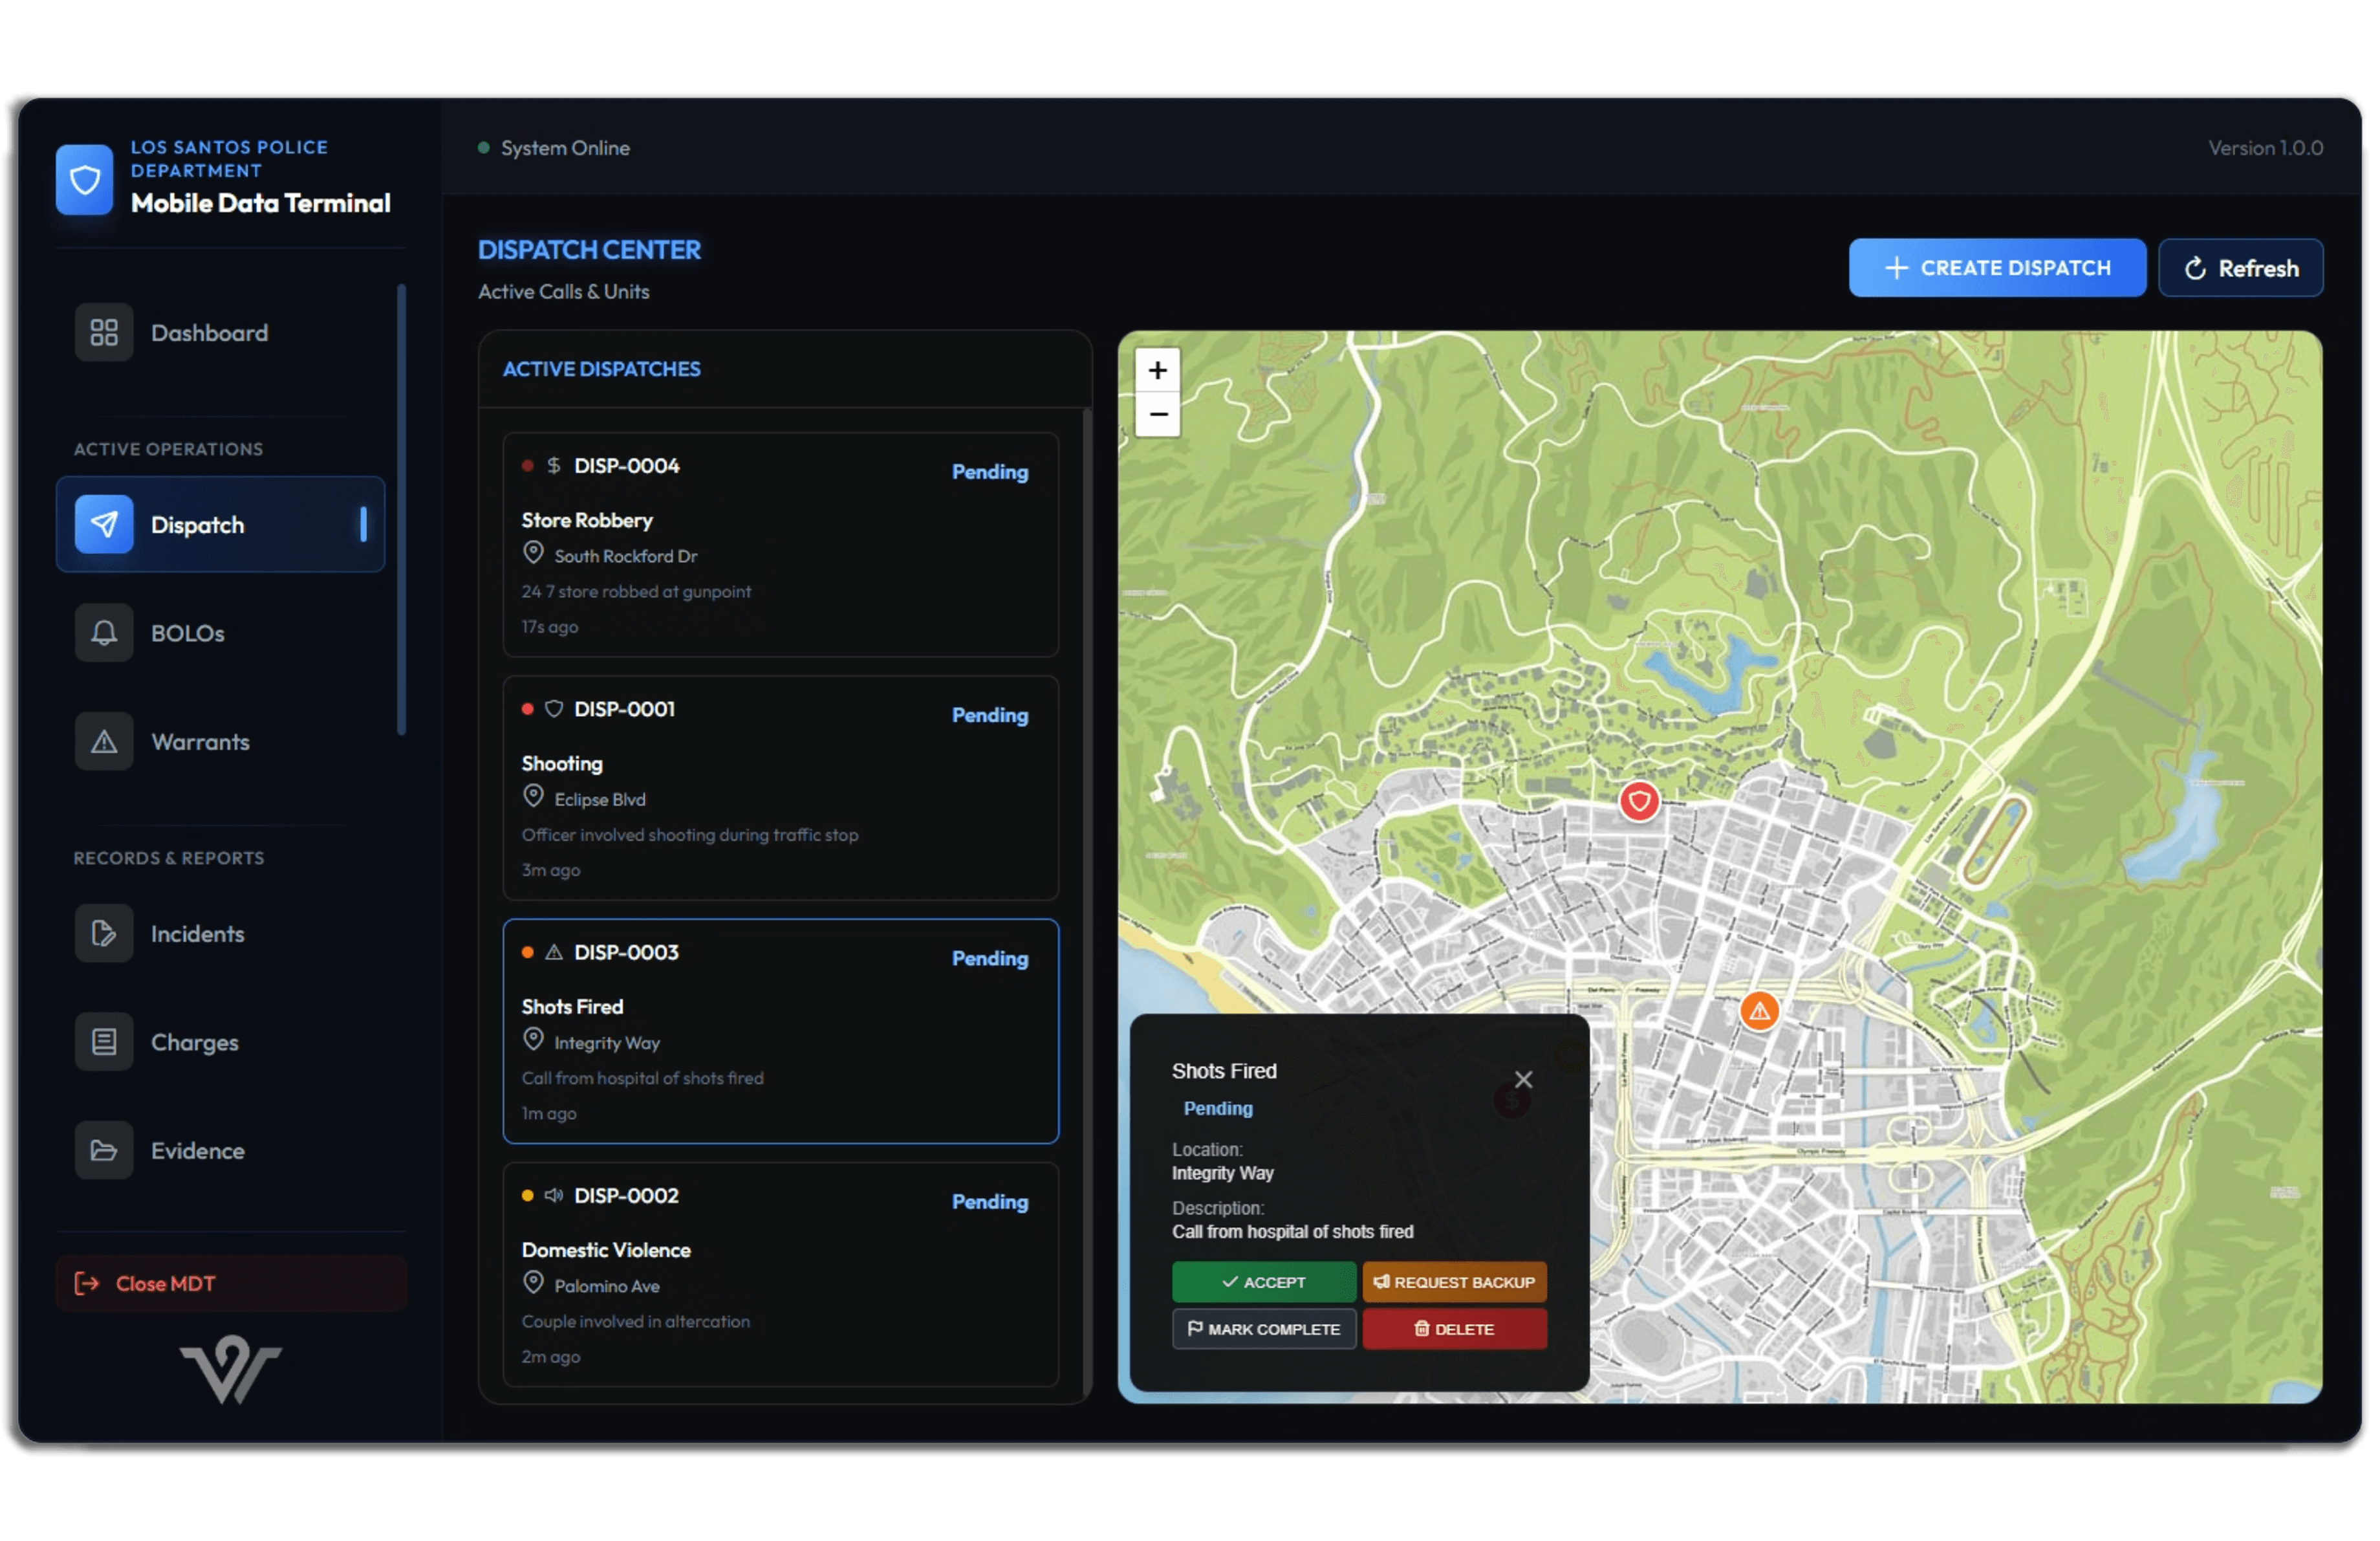Zoom out on the map
Viewport: 2380px width, 1541px height.
1157,414
